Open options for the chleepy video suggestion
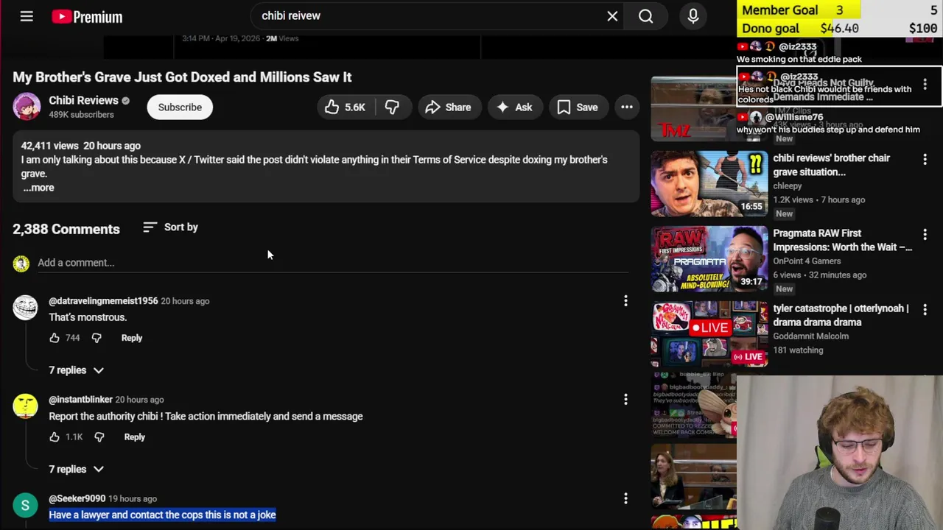 click(x=925, y=159)
